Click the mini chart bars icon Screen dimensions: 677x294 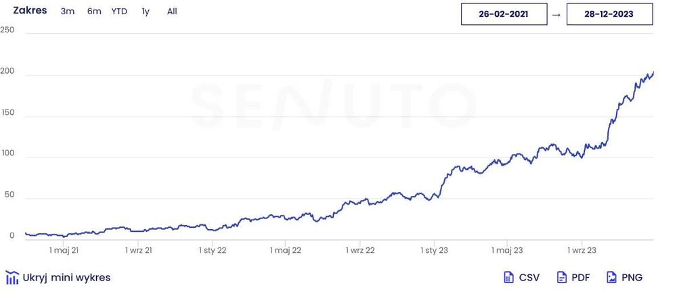tap(12, 278)
